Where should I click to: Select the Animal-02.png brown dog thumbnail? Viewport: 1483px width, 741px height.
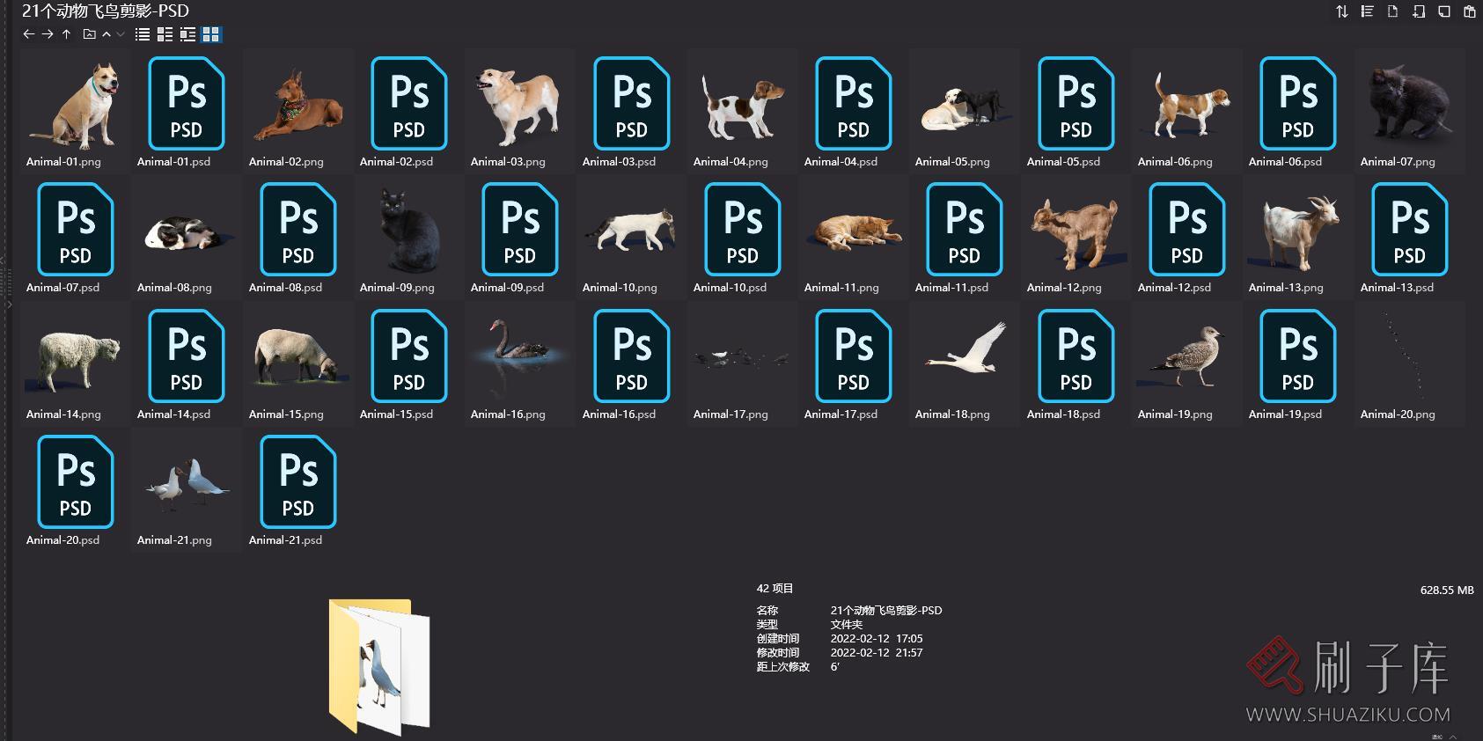tap(297, 104)
